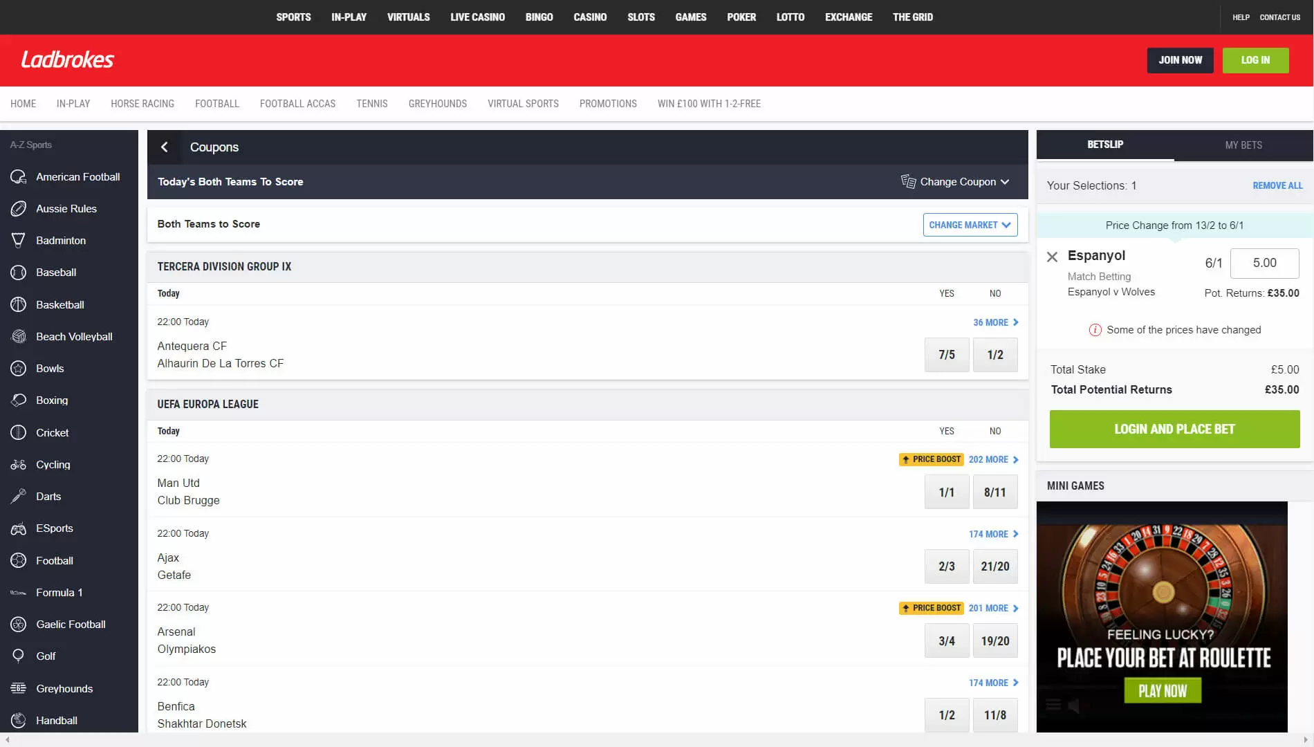1314x747 pixels.
Task: Expand 202 More markets for Man Utd
Action: (993, 460)
